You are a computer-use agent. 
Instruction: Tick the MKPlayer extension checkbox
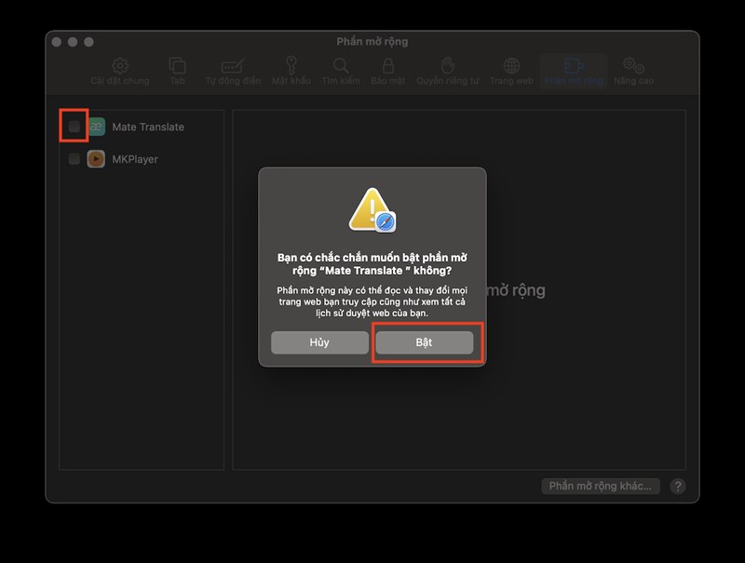74,158
